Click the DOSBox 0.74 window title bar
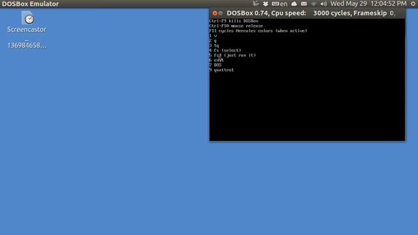Viewport: 418px width, 235px height. click(307, 13)
